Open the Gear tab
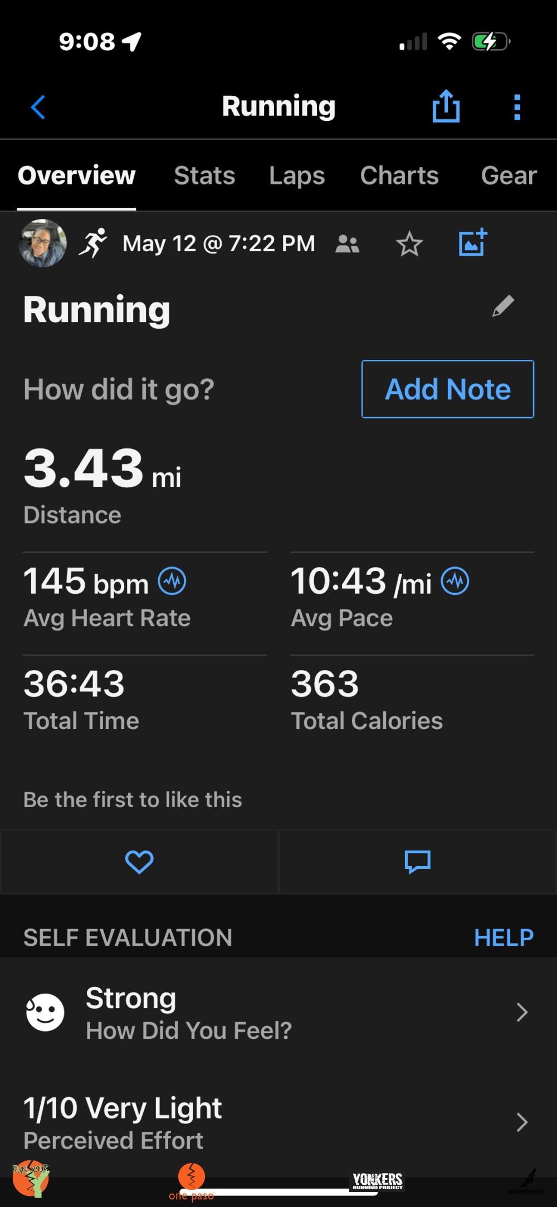Screen dimensions: 557x1207 509,175
